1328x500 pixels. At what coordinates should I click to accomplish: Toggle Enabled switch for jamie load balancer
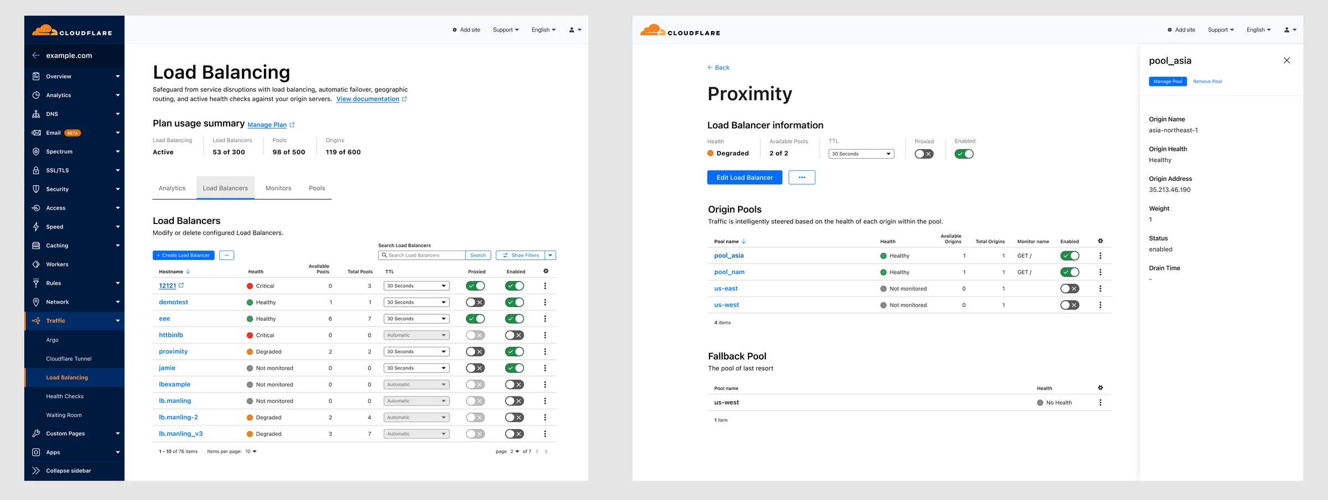point(515,368)
